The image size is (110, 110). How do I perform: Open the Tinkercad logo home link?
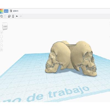coord(2,11)
